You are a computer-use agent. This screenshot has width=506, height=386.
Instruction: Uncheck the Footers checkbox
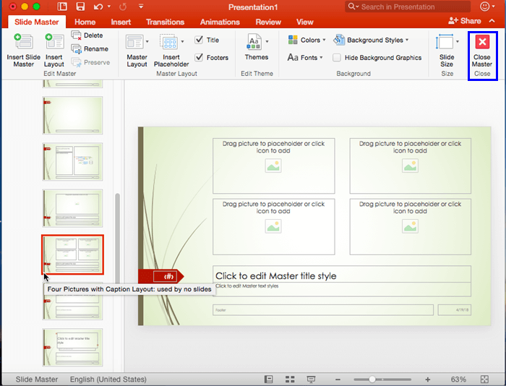199,58
